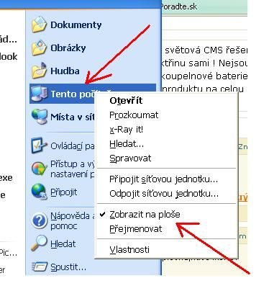Click the Hledat label in Start menu
The height and width of the screenshot is (304, 269).
click(63, 244)
